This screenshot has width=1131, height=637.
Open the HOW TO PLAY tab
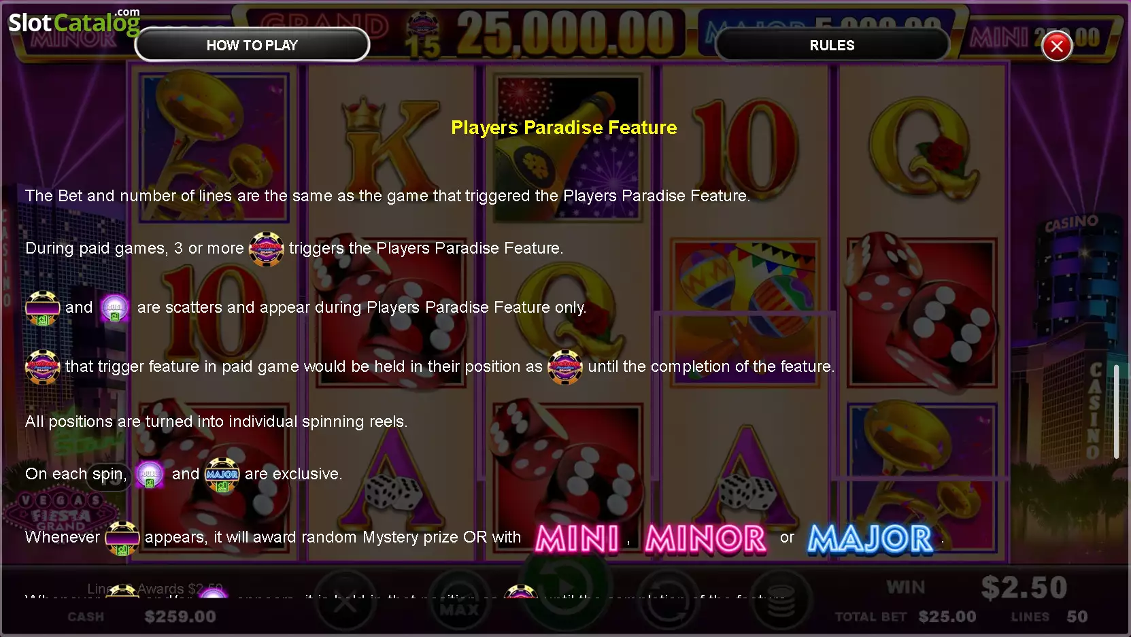tap(252, 45)
